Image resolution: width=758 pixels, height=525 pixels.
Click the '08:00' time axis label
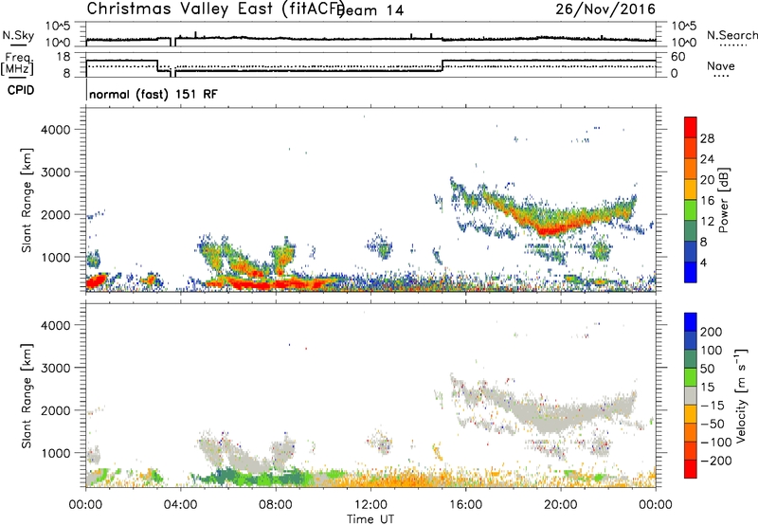click(x=276, y=505)
